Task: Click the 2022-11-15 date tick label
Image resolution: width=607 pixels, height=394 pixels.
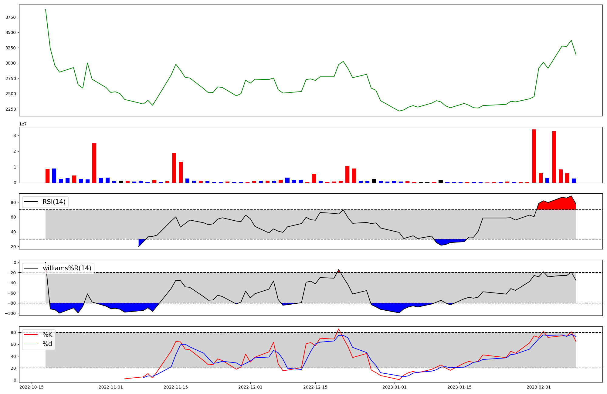Action: pos(176,387)
